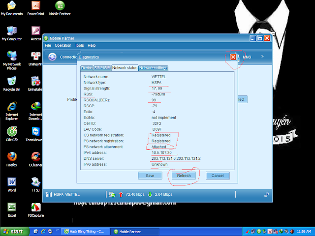Select the Network status tab

125,68
